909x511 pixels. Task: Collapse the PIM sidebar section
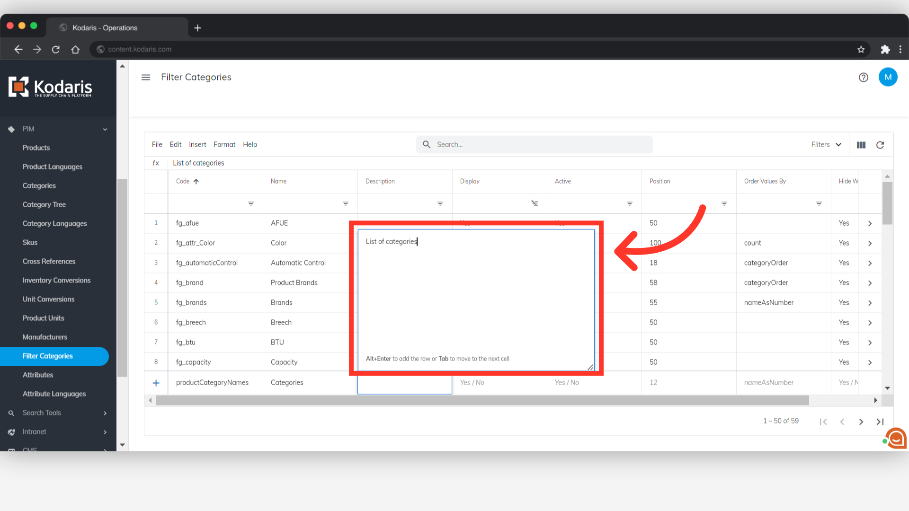(105, 129)
